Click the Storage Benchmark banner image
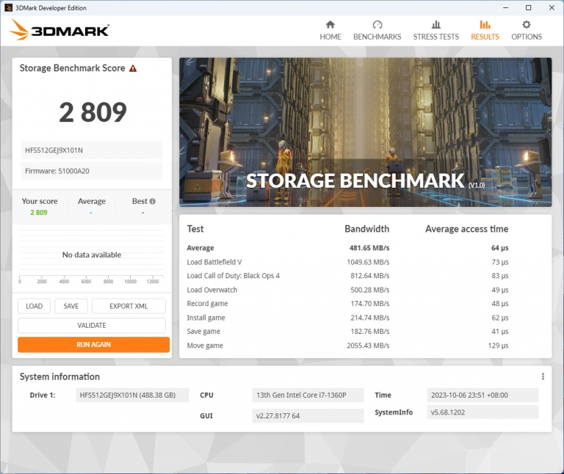The width and height of the screenshot is (564, 474). [366, 132]
